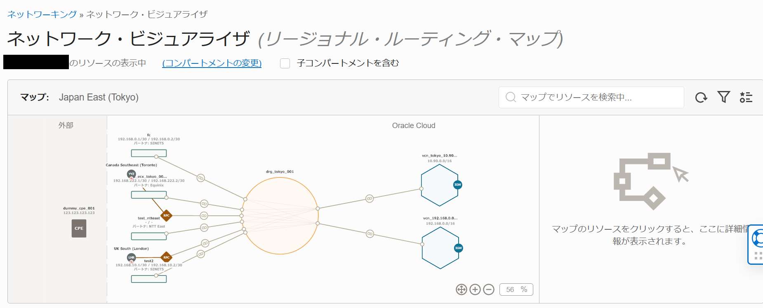763x308 pixels.
Task: Select the RPC diamond connected to LHR
Action: tap(166, 257)
